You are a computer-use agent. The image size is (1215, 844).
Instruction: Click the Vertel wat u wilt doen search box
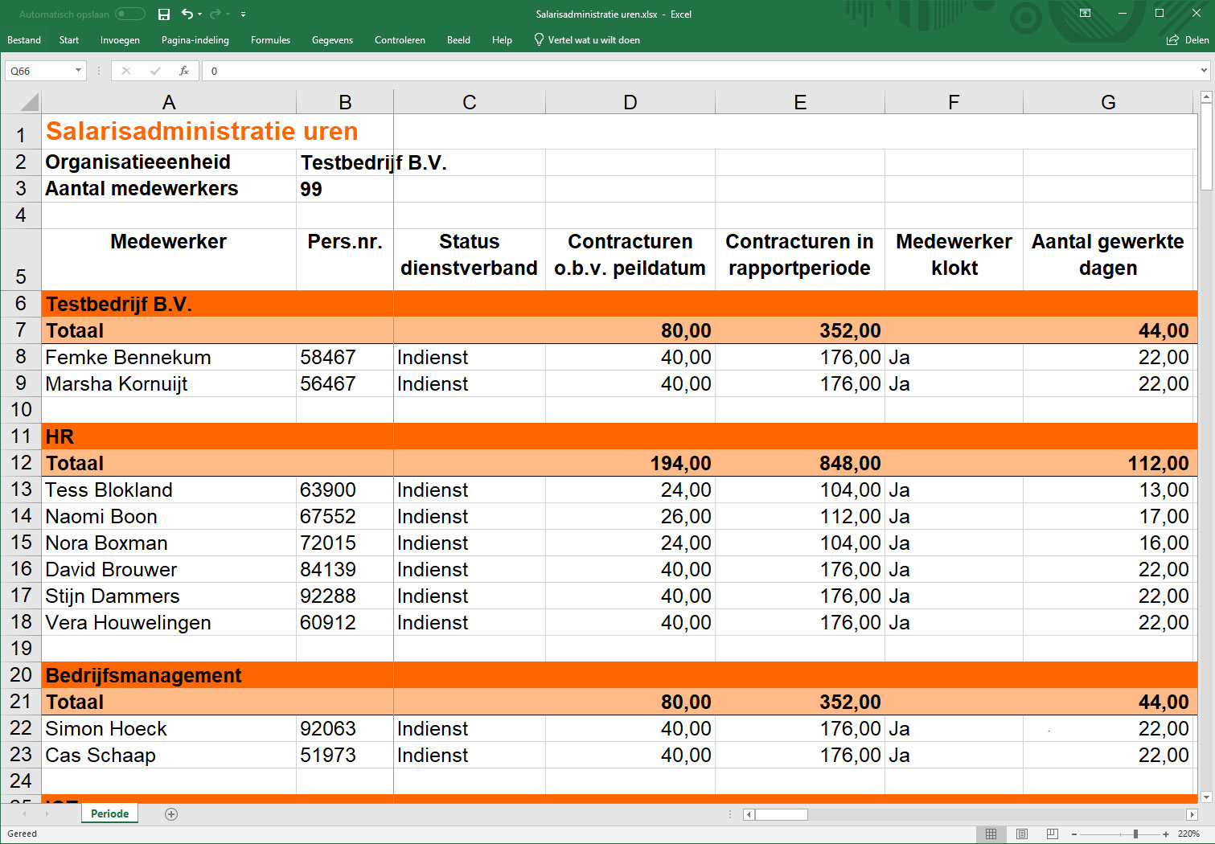tap(587, 40)
